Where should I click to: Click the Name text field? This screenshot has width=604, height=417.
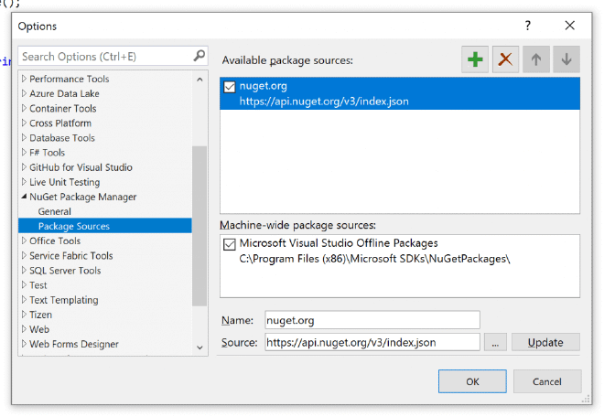click(372, 320)
